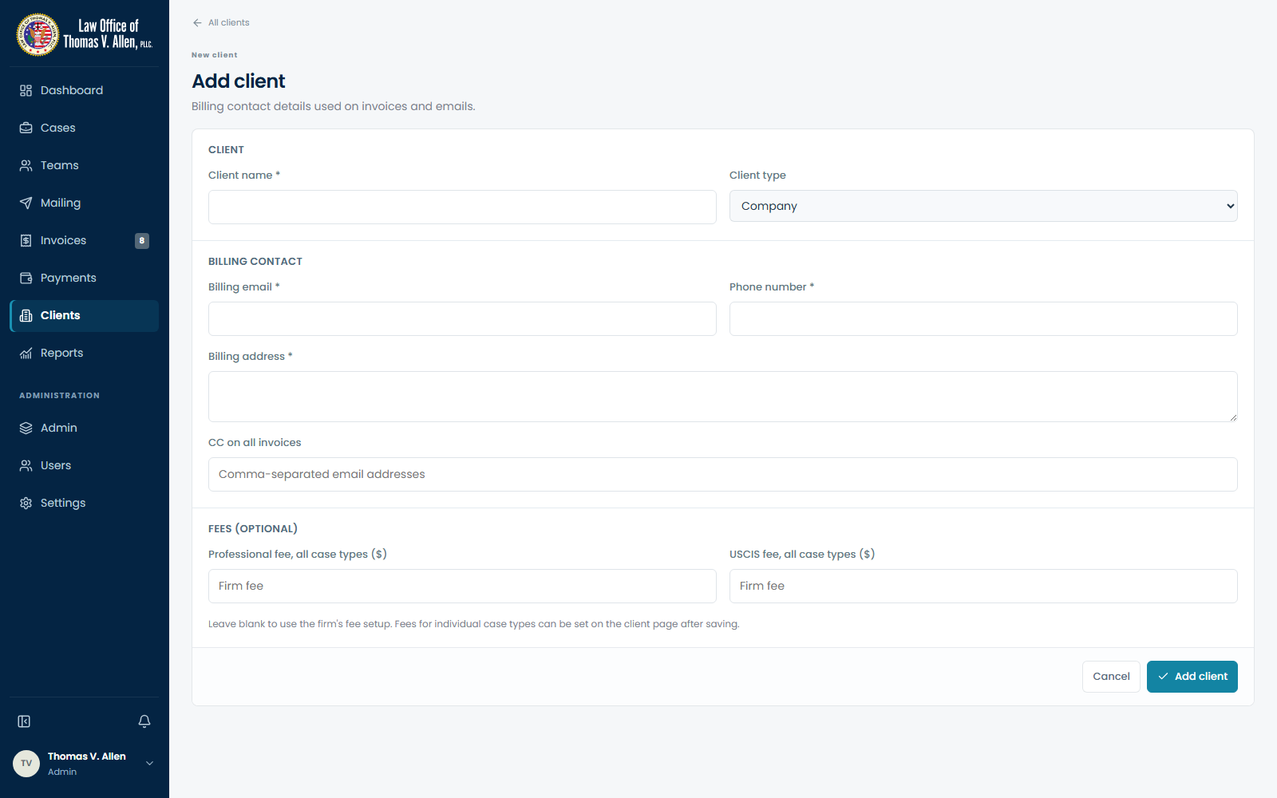
Task: Go back via the All clients link
Action: pyautogui.click(x=221, y=22)
